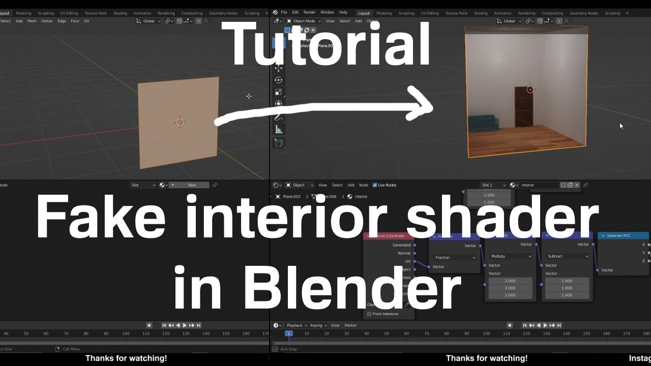This screenshot has width=651, height=366.
Task: Switch to Shading tab in right window
Action: pos(481,13)
